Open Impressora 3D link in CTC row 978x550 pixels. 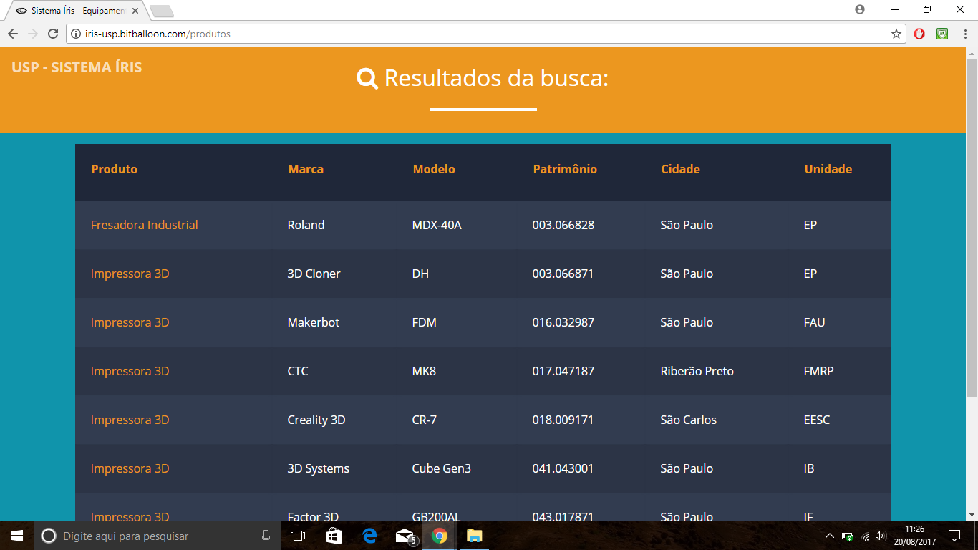130,371
